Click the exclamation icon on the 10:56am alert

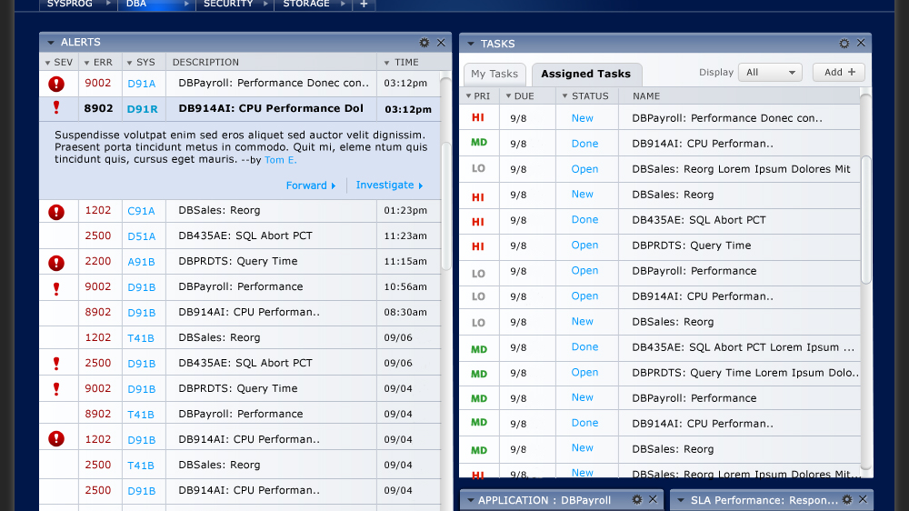56,289
